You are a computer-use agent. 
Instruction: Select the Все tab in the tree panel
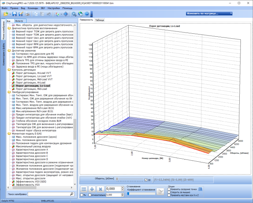10,21
